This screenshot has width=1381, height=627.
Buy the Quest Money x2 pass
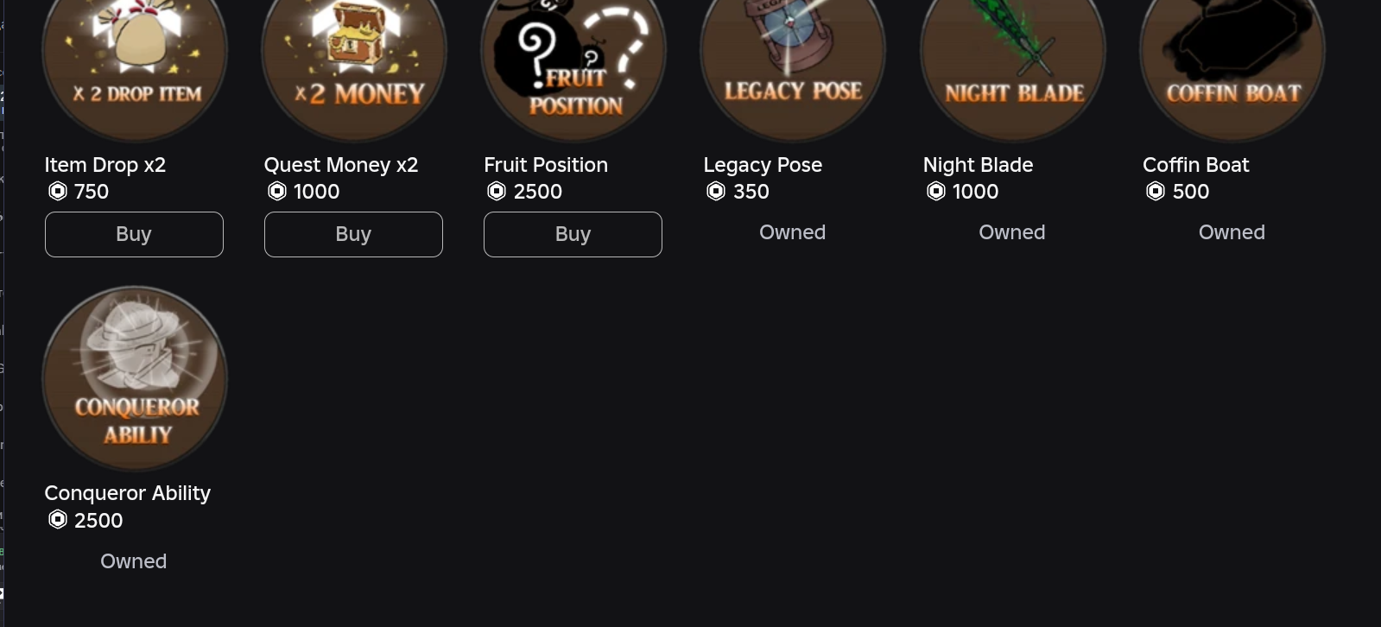[x=353, y=234]
